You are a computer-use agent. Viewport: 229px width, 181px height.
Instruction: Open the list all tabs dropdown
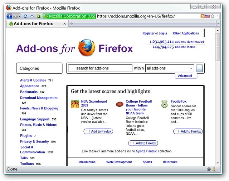pyautogui.click(x=218, y=24)
